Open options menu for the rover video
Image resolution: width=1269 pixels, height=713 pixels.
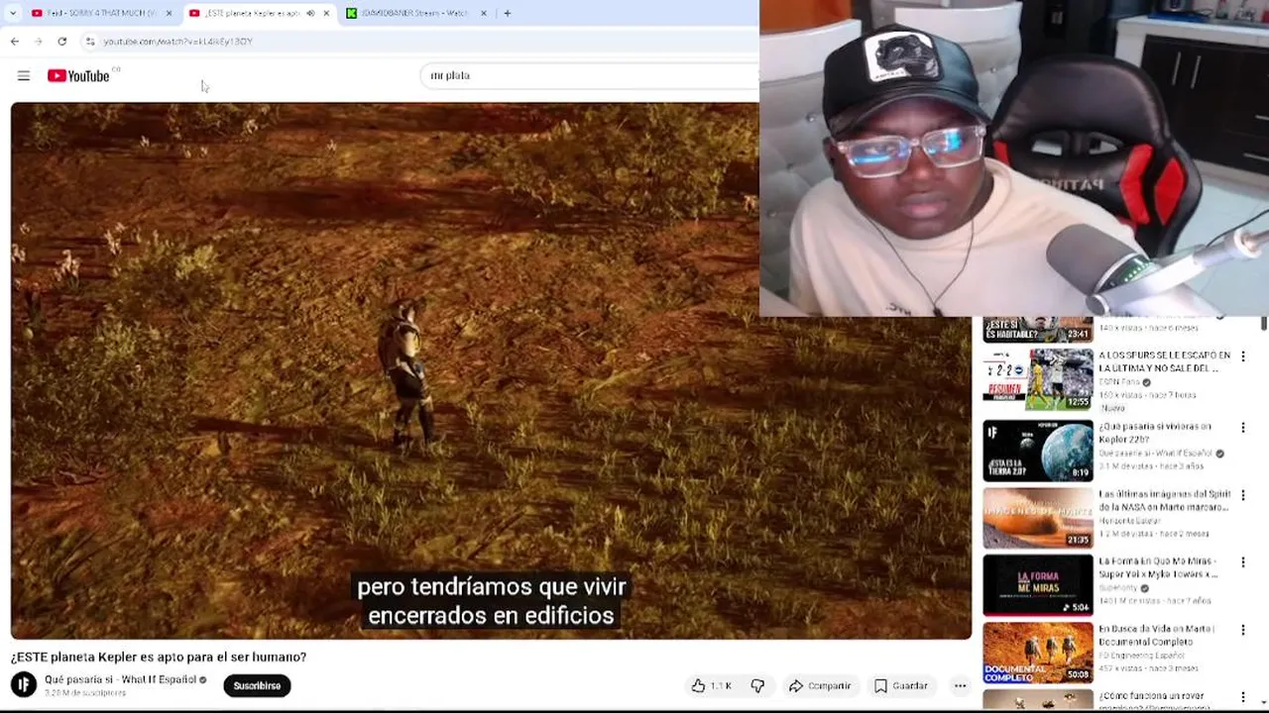(x=1242, y=697)
